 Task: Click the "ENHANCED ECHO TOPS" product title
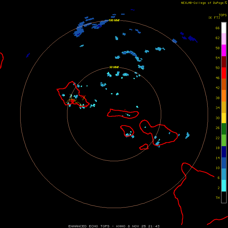point(89,226)
